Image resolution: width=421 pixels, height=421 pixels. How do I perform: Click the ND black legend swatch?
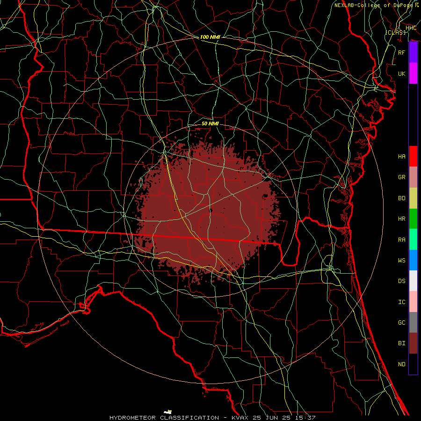pyautogui.click(x=413, y=364)
